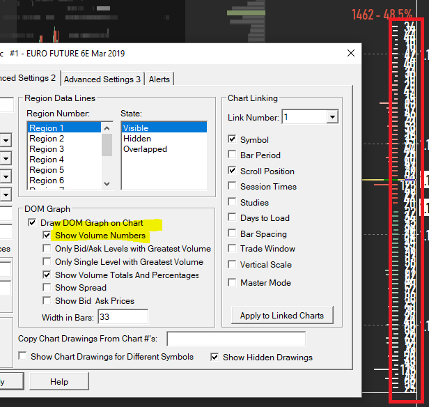The image size is (429, 407).
Task: Click Region Number list scrollbar thumb
Action: point(107,145)
